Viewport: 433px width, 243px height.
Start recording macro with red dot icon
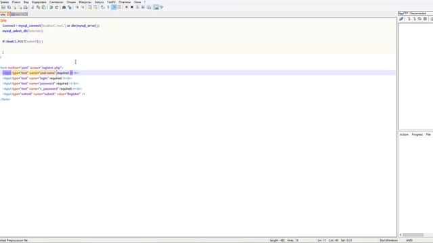tap(127, 7)
